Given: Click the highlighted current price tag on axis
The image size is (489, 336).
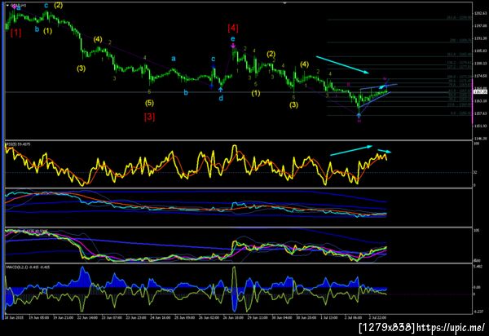Looking at the screenshot, I should [x=480, y=91].
